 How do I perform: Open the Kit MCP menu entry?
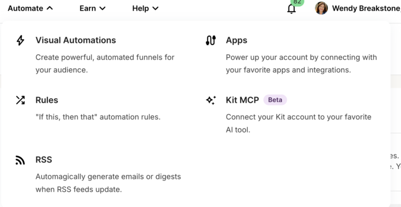tap(242, 100)
